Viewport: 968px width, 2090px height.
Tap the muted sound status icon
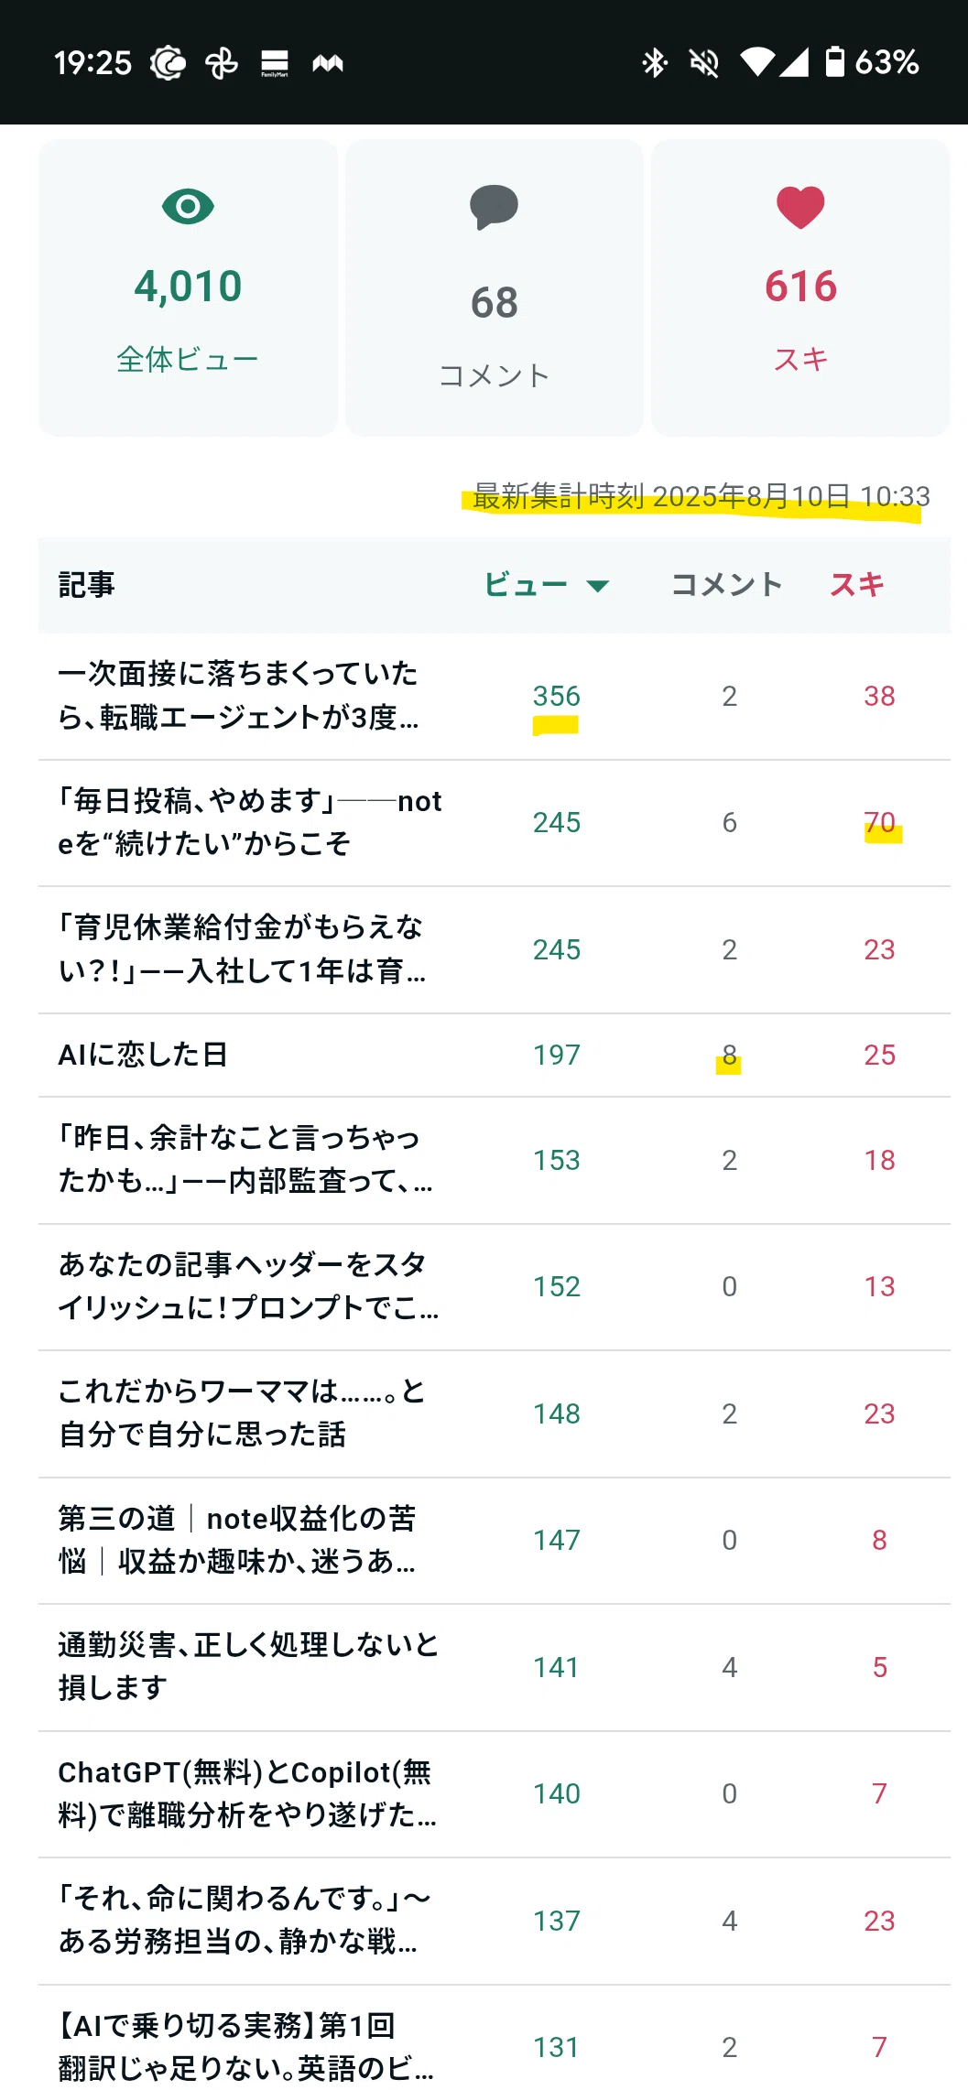704,62
